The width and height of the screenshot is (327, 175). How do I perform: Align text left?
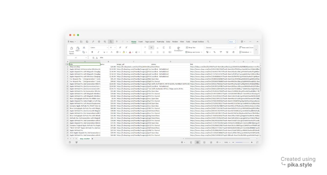pos(145,52)
